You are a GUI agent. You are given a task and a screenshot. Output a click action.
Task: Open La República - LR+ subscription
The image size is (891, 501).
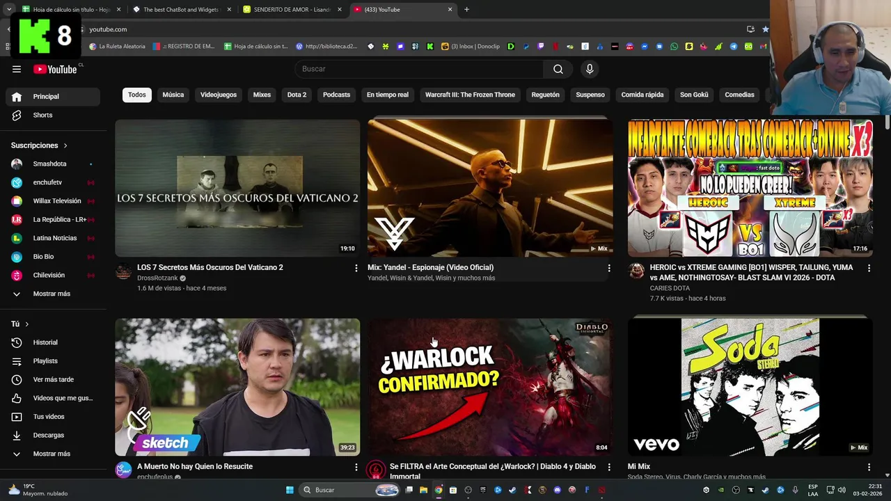tap(53, 219)
